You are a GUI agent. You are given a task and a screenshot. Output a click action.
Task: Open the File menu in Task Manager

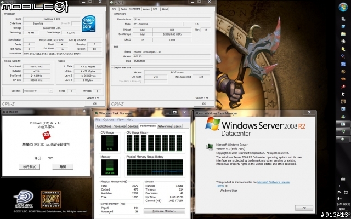coord(98,119)
